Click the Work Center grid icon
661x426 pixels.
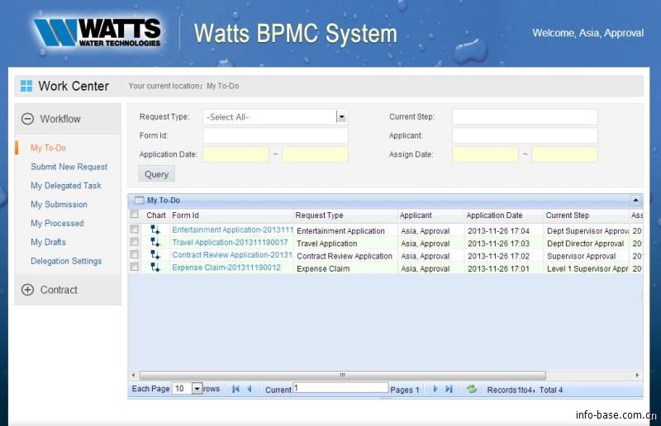(x=26, y=86)
